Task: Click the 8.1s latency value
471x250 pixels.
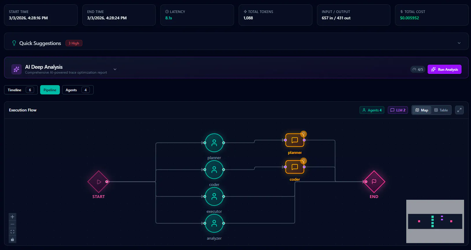Action: [168, 18]
